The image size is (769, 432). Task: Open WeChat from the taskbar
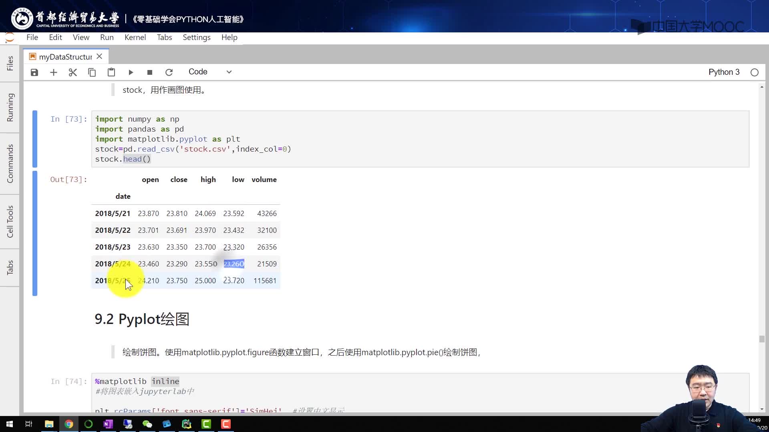click(147, 424)
